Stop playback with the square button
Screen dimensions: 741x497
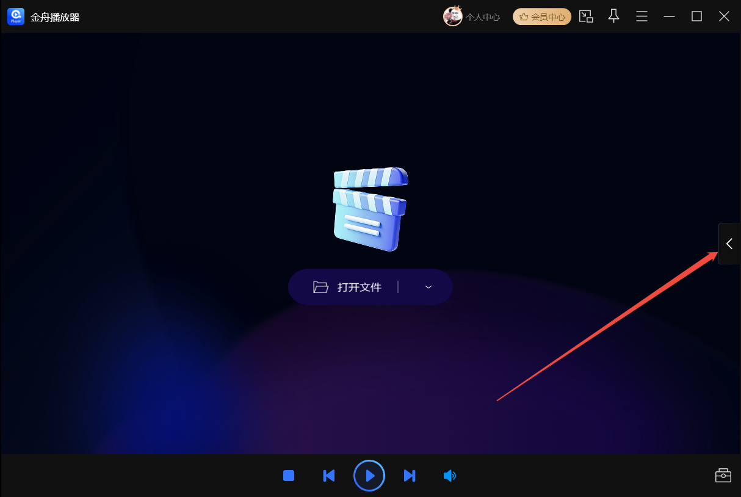[289, 476]
